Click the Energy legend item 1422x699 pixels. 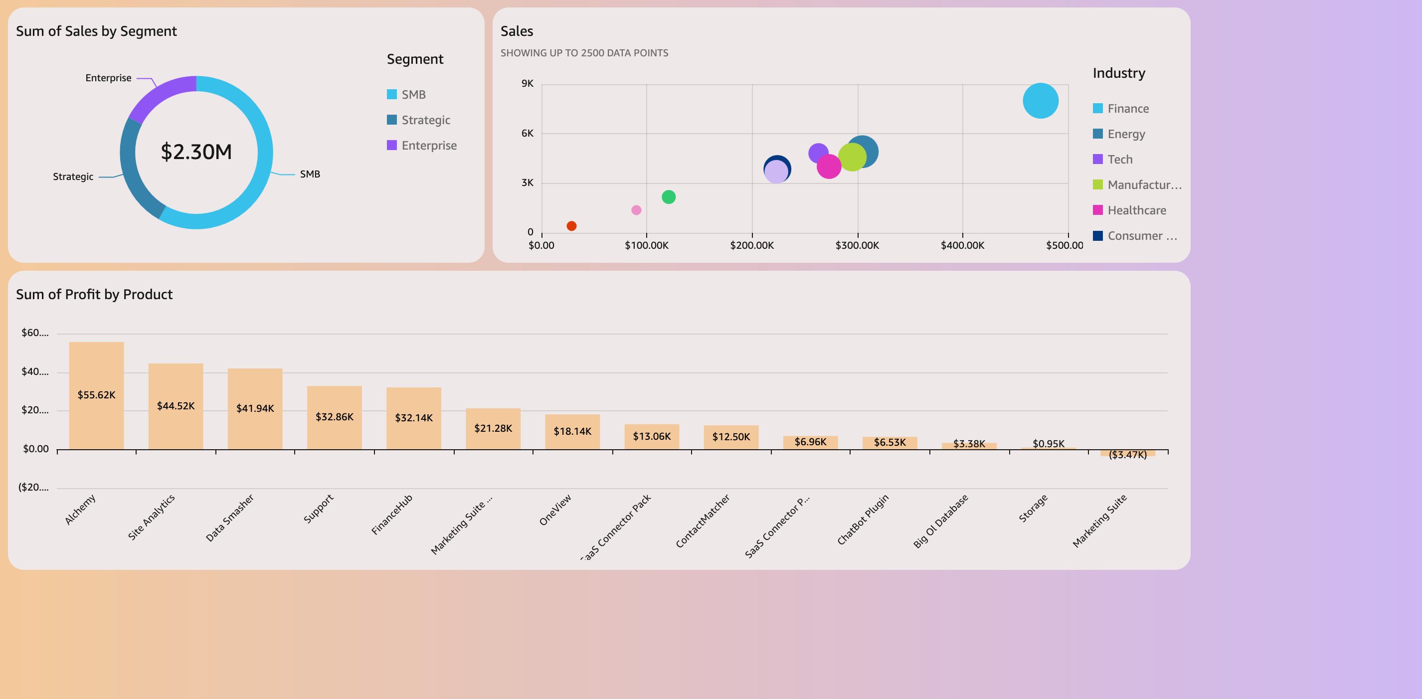pos(1125,134)
